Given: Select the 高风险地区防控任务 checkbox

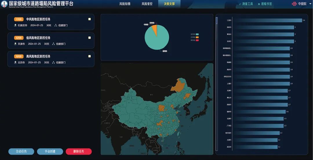Looking at the screenshot, I should pos(90,56).
